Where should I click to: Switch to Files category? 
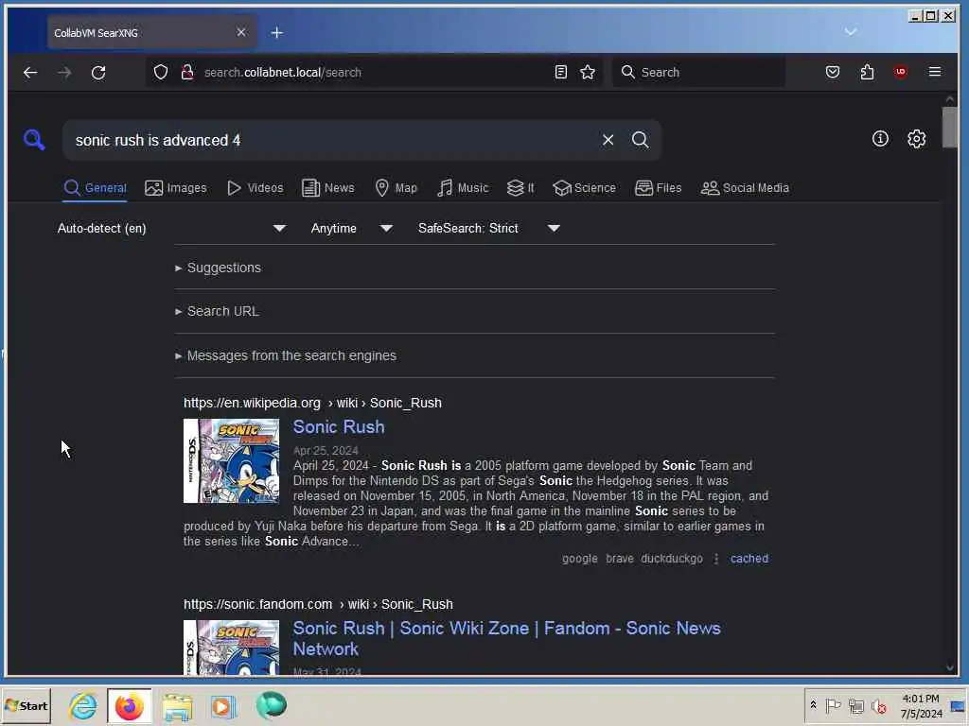click(x=659, y=188)
